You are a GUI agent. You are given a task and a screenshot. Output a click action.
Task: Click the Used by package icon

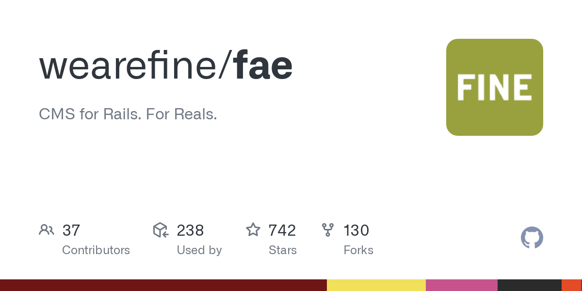[161, 230]
